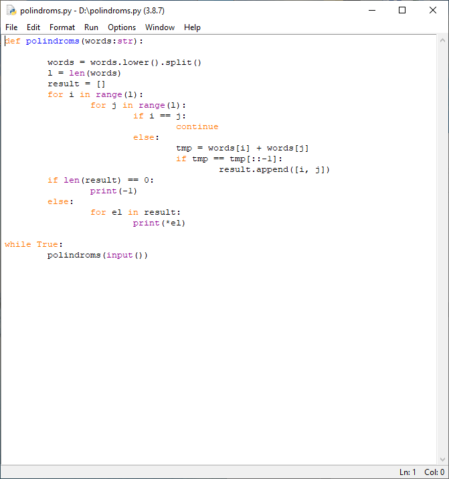
Task: Open the Format menu
Action: [62, 27]
